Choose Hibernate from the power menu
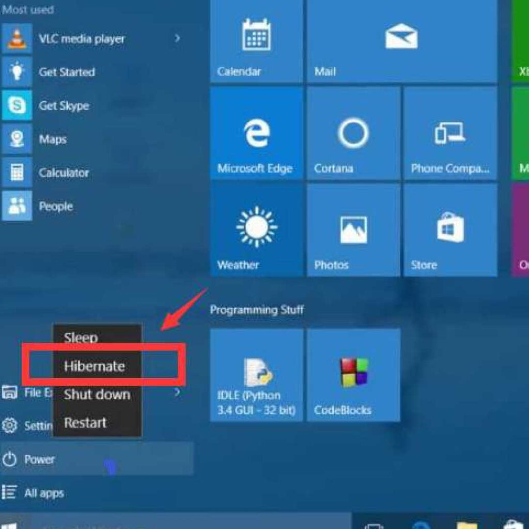This screenshot has height=529, width=529. pyautogui.click(x=97, y=366)
